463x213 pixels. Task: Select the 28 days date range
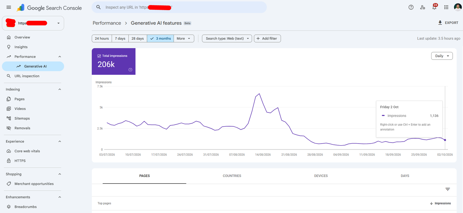pos(138,38)
